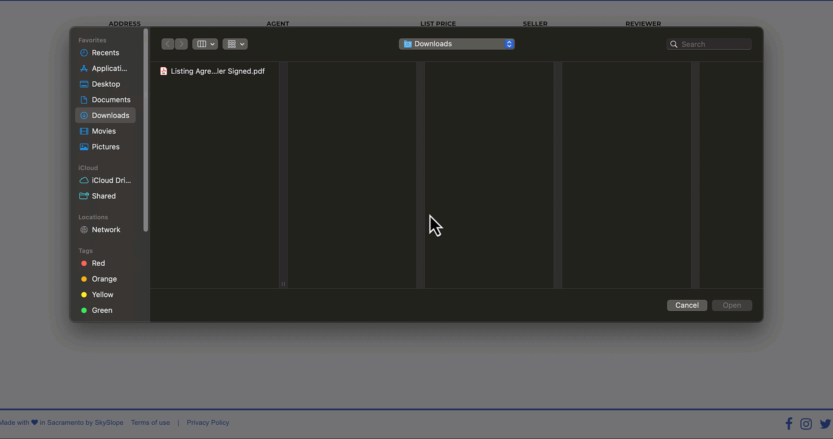Click the Documents page icon
Image resolution: width=833 pixels, height=439 pixels.
84,100
